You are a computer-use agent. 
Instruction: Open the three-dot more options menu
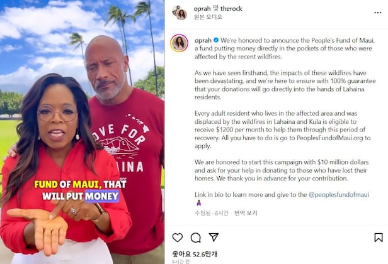[378, 13]
